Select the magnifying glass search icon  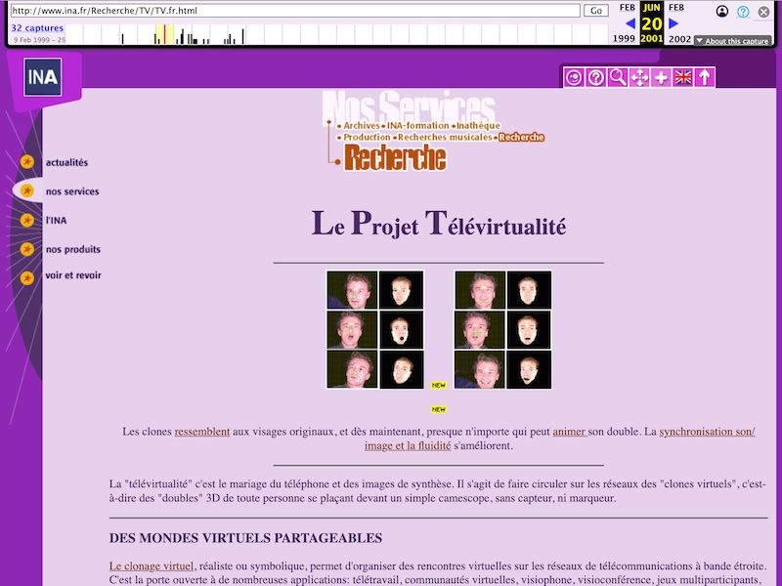tap(618, 78)
